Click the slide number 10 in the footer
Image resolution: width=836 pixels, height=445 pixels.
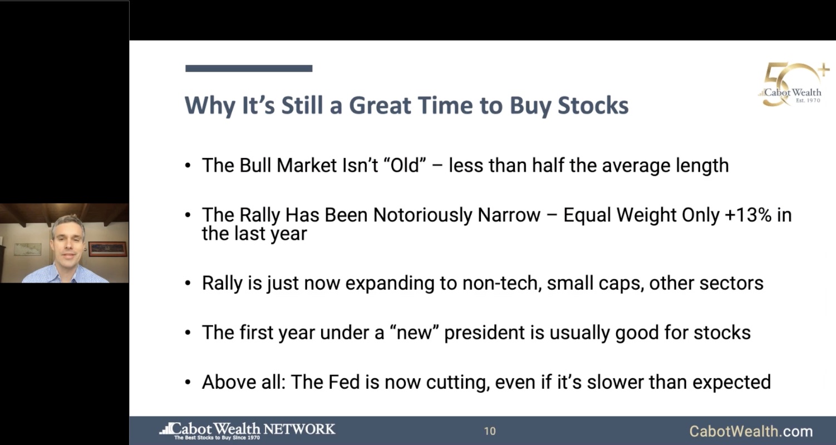[490, 431]
